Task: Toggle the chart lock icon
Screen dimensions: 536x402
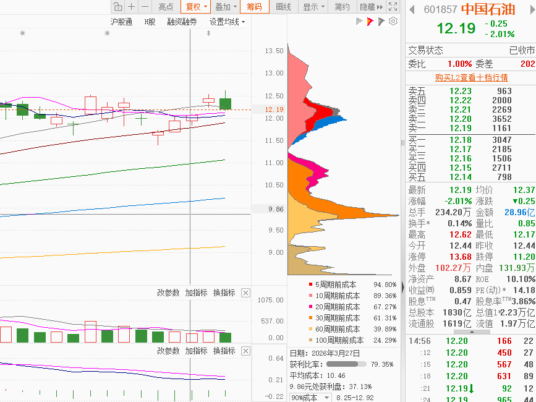Action: click(x=117, y=7)
